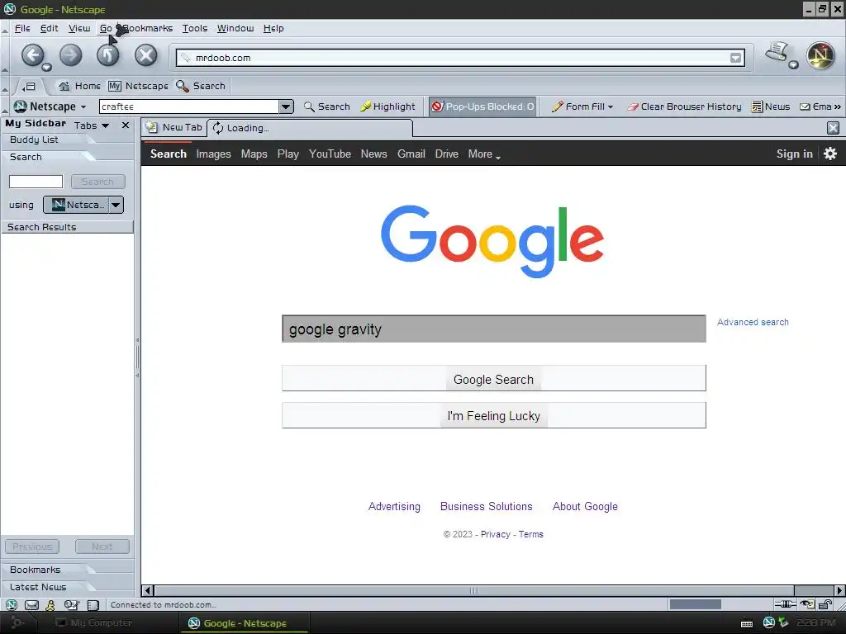Viewport: 846px width, 634px height.
Task: Click the horizontal scrollbar thumb
Action: 474,591
